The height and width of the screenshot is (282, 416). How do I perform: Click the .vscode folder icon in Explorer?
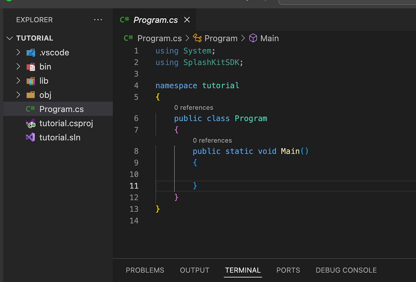click(31, 52)
